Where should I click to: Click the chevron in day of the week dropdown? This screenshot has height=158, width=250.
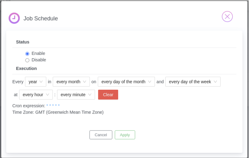coord(215,82)
